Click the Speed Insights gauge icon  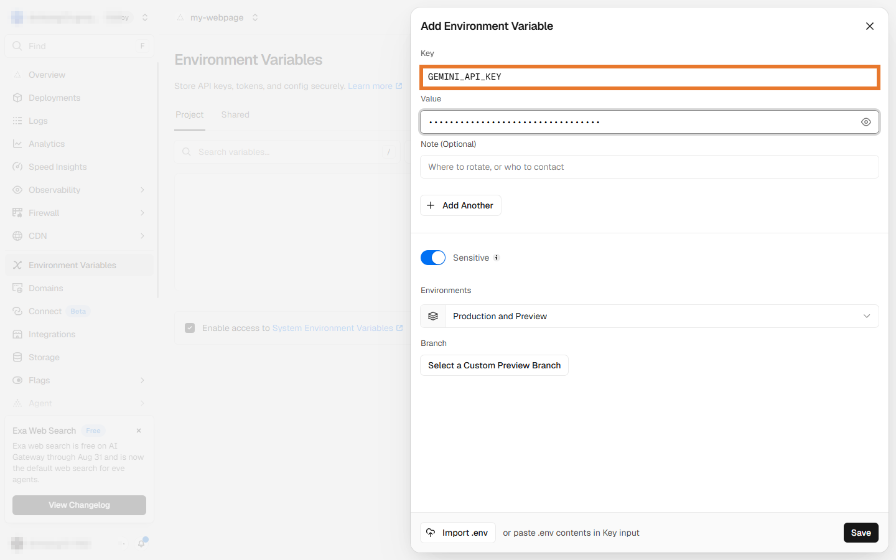click(x=17, y=167)
